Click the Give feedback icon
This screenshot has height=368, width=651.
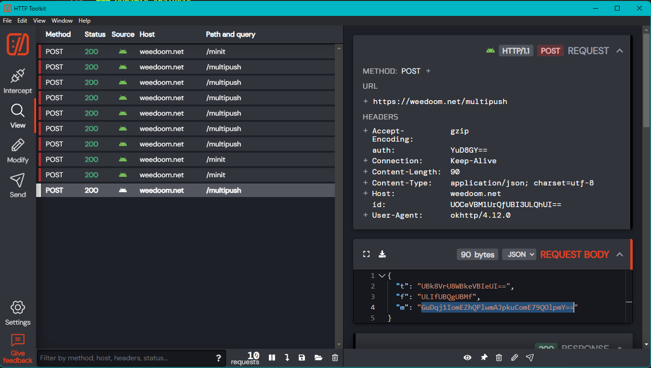click(x=18, y=340)
